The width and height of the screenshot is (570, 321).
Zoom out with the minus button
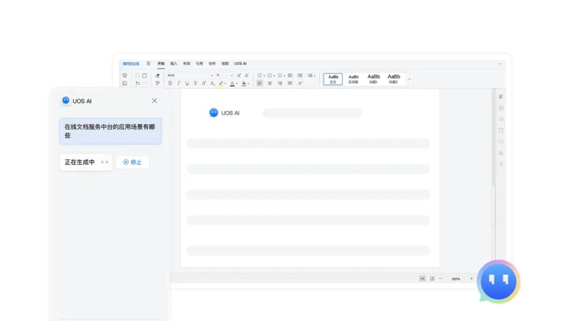(x=441, y=278)
